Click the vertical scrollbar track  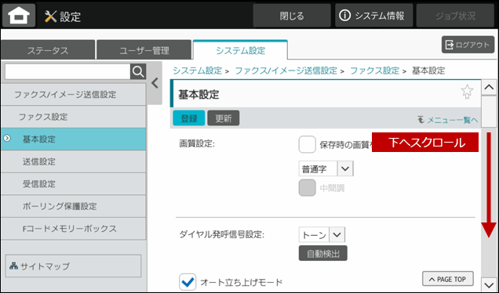click(x=489, y=186)
